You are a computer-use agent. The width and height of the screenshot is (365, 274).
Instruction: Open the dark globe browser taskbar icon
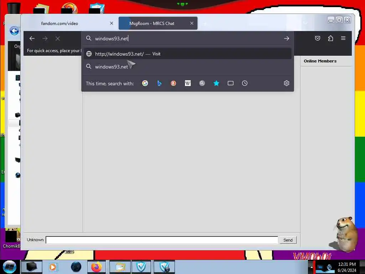click(x=76, y=267)
